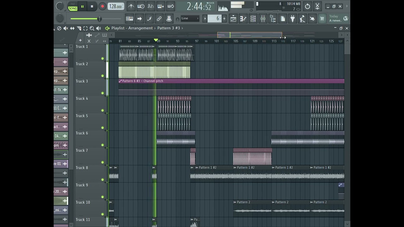404x227 pixels.
Task: Open the Playlist view button
Action: 233,19
